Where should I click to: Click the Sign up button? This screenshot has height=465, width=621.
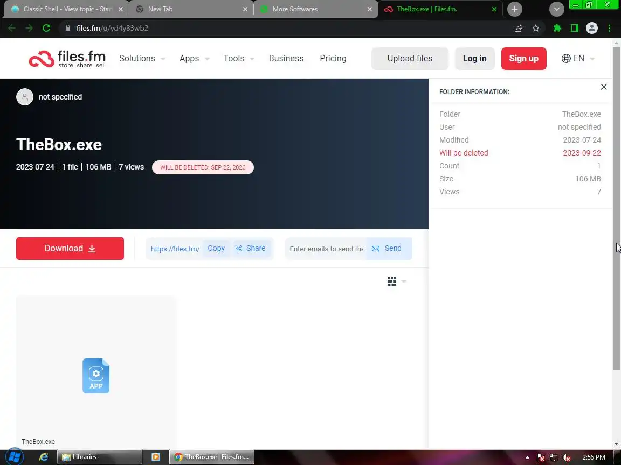(523, 59)
